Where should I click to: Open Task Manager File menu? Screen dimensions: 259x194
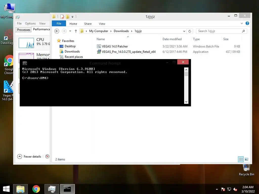[19, 23]
